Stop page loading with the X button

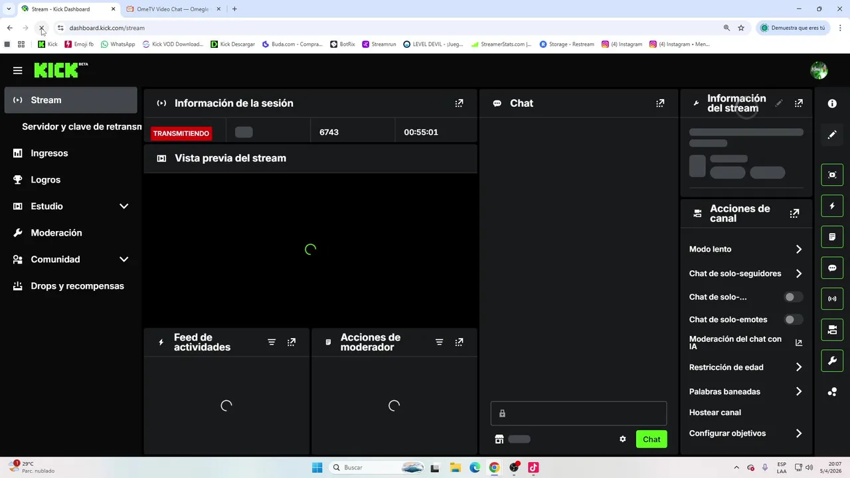point(41,28)
